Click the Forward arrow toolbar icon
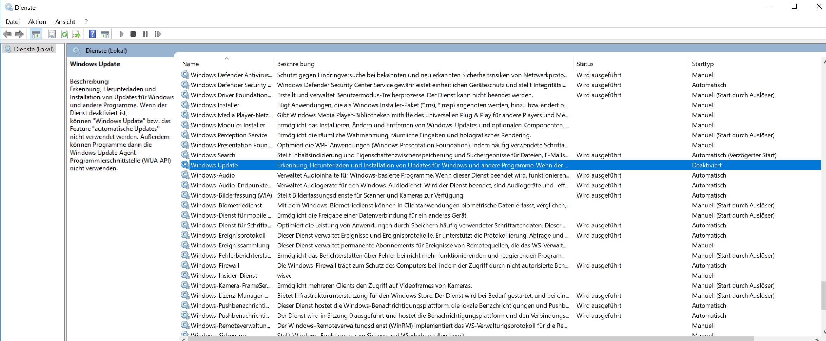The image size is (826, 341). coord(19,34)
